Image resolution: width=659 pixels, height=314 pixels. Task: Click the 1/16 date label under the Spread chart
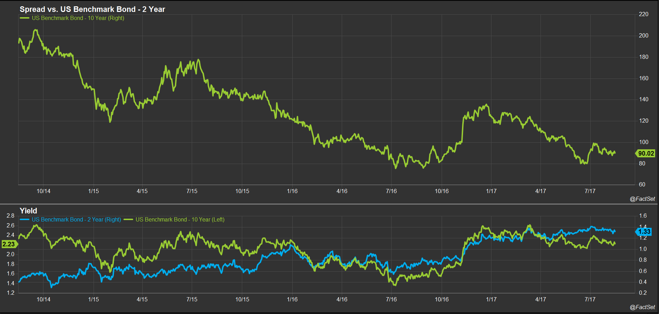[292, 191]
